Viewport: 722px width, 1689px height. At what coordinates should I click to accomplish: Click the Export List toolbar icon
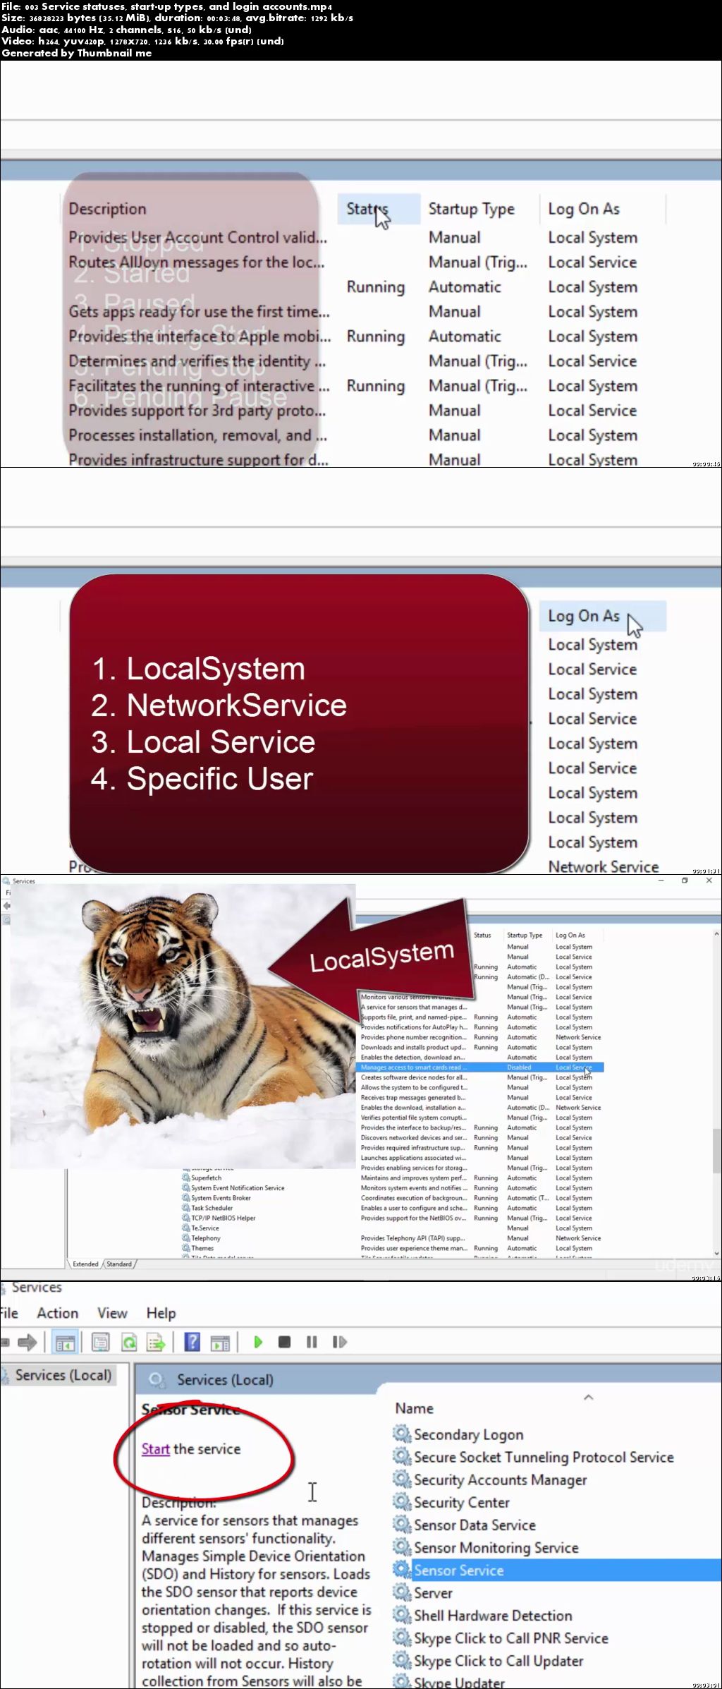[x=156, y=1342]
